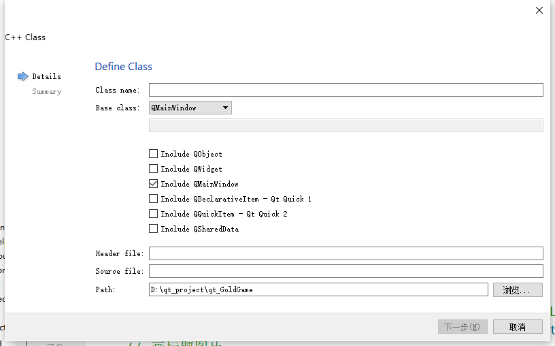Select the Summary wizard step

(46, 91)
